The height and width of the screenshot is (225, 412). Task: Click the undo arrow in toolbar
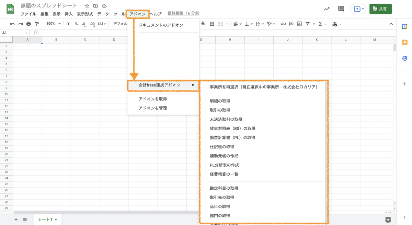(12, 24)
